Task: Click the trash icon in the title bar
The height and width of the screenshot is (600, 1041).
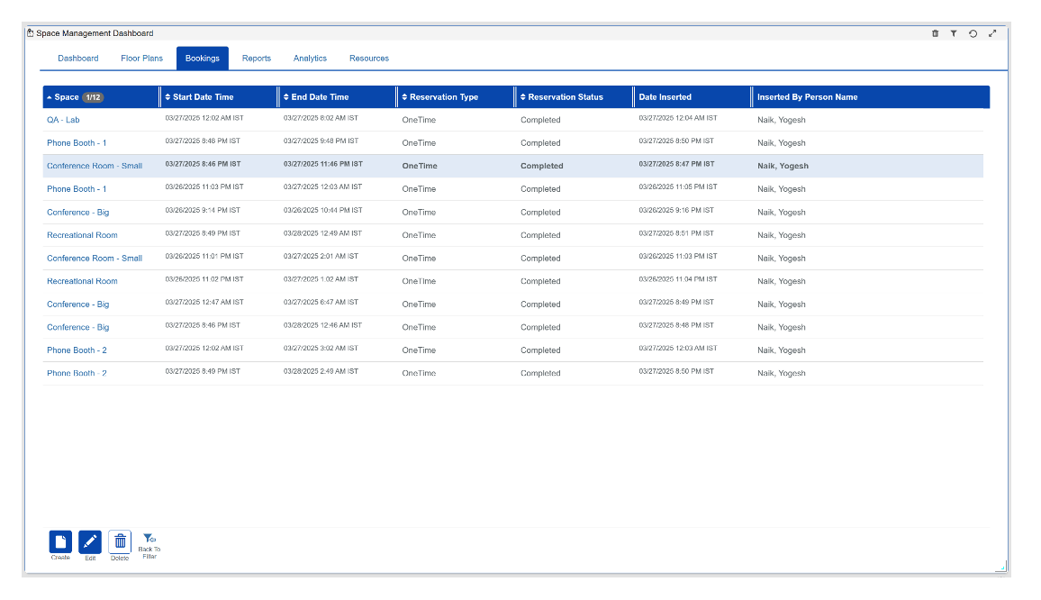Action: pyautogui.click(x=935, y=33)
